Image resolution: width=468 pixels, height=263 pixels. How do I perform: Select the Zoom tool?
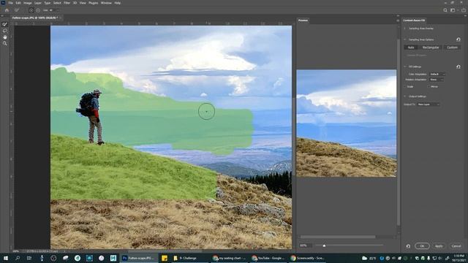tap(5, 44)
